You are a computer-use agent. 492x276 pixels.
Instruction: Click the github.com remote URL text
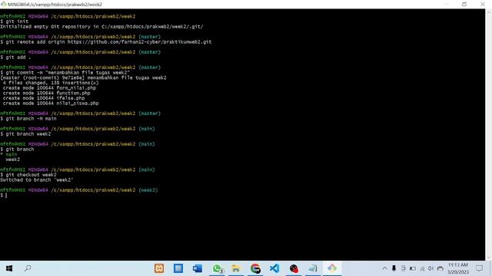(139, 42)
